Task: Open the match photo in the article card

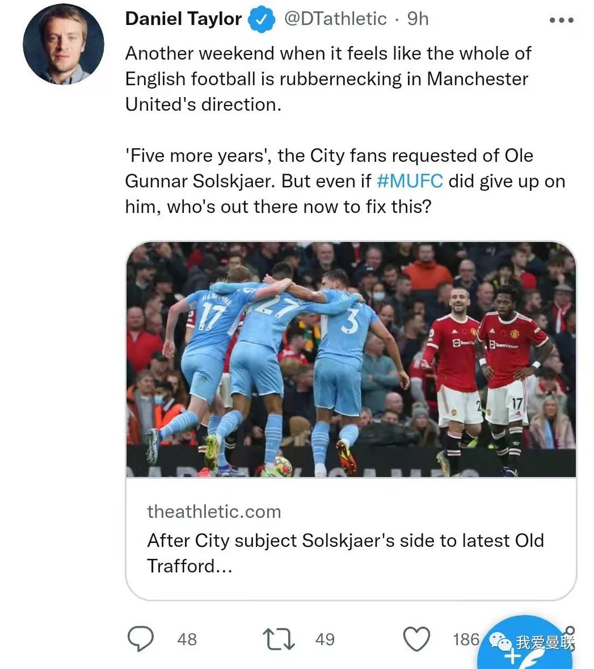Action: 351,359
